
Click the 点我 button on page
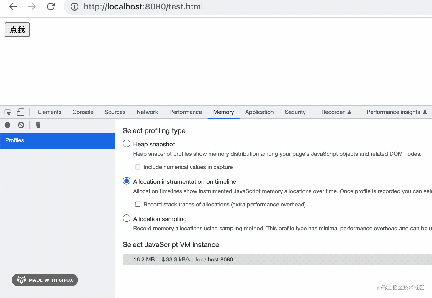coord(17,29)
